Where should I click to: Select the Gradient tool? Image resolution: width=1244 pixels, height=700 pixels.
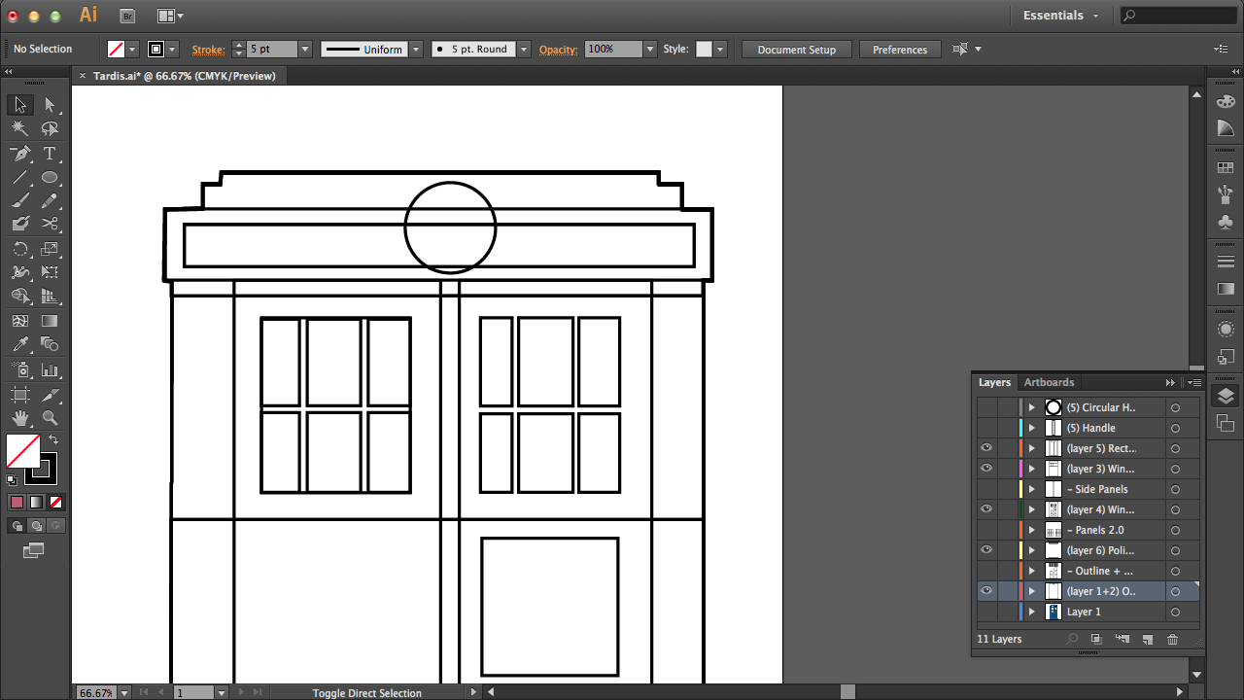click(x=50, y=321)
